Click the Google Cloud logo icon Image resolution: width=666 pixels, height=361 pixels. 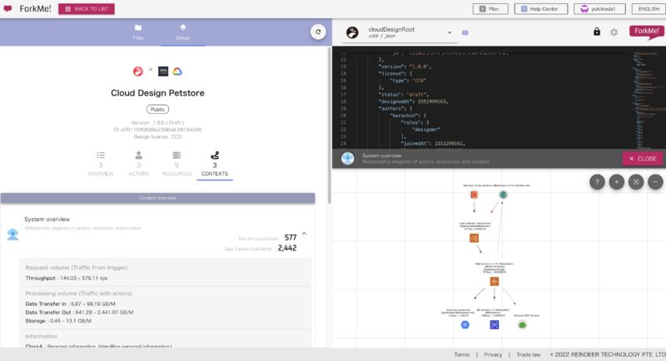click(x=177, y=72)
